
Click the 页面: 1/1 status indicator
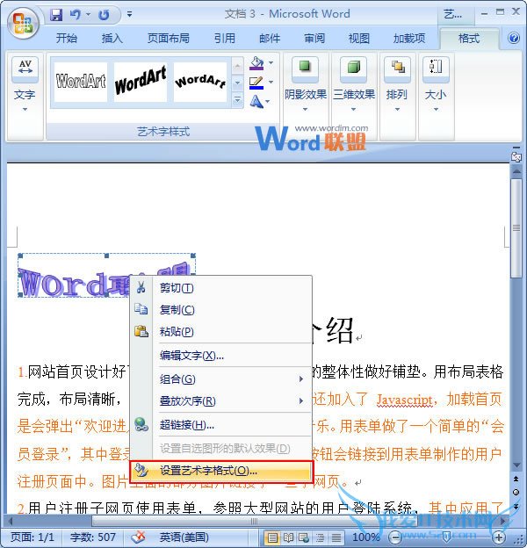coord(32,537)
